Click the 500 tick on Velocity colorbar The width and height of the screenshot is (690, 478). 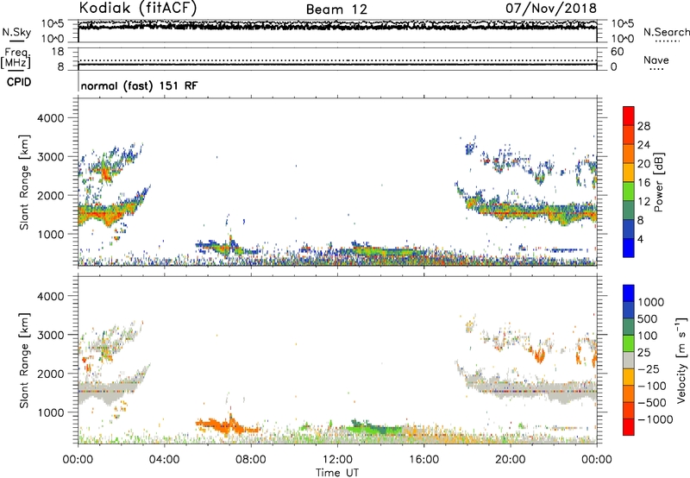647,318
